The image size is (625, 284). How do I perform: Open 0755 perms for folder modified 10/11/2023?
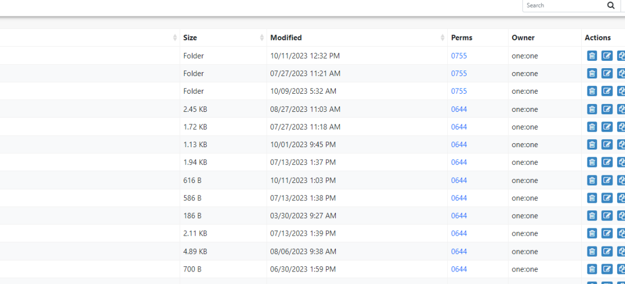coord(459,56)
